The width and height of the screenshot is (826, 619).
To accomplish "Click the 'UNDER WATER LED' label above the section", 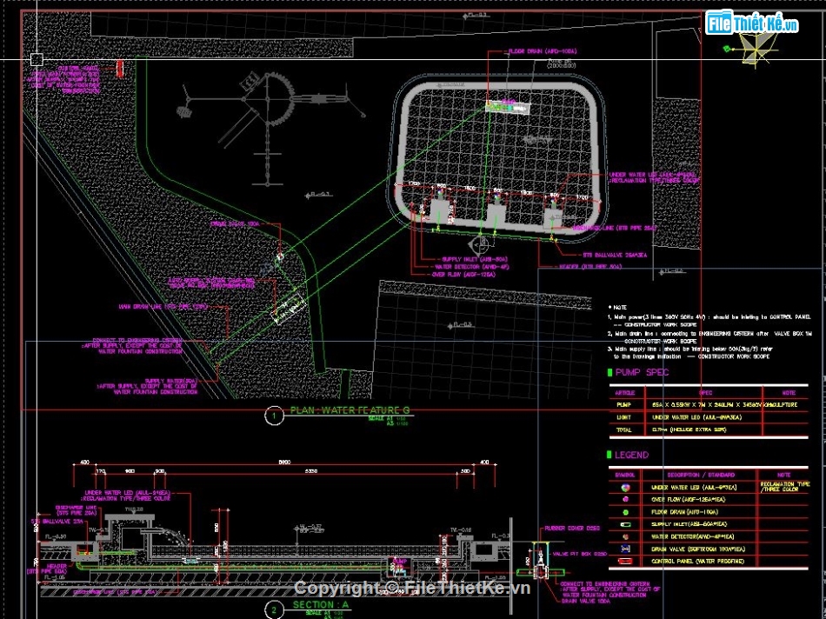I will pos(126,496).
